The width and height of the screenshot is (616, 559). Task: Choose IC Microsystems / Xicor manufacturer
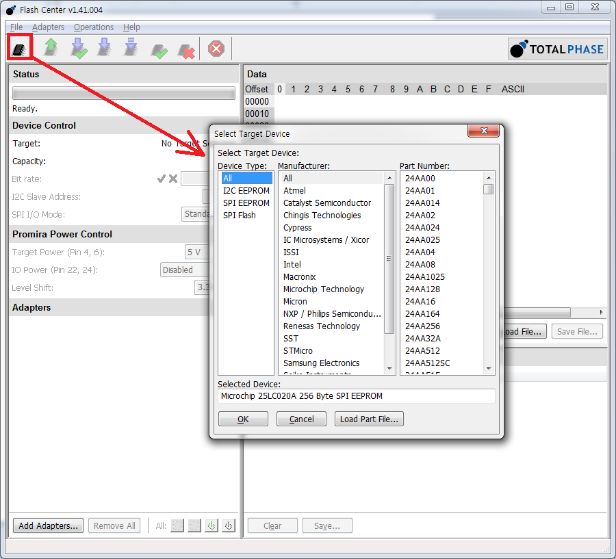coord(332,239)
